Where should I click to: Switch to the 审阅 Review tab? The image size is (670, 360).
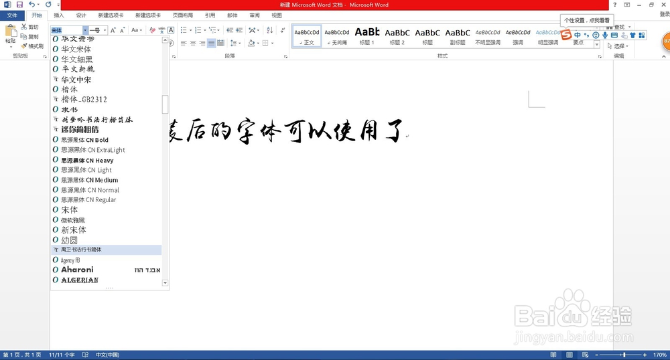pos(255,15)
